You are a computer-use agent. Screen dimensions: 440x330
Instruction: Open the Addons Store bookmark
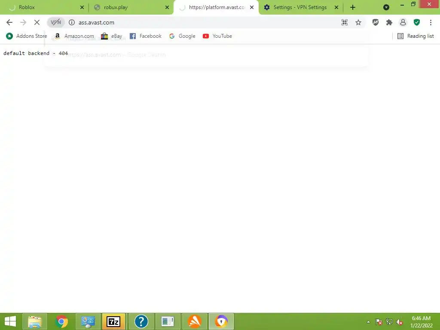tap(26, 36)
